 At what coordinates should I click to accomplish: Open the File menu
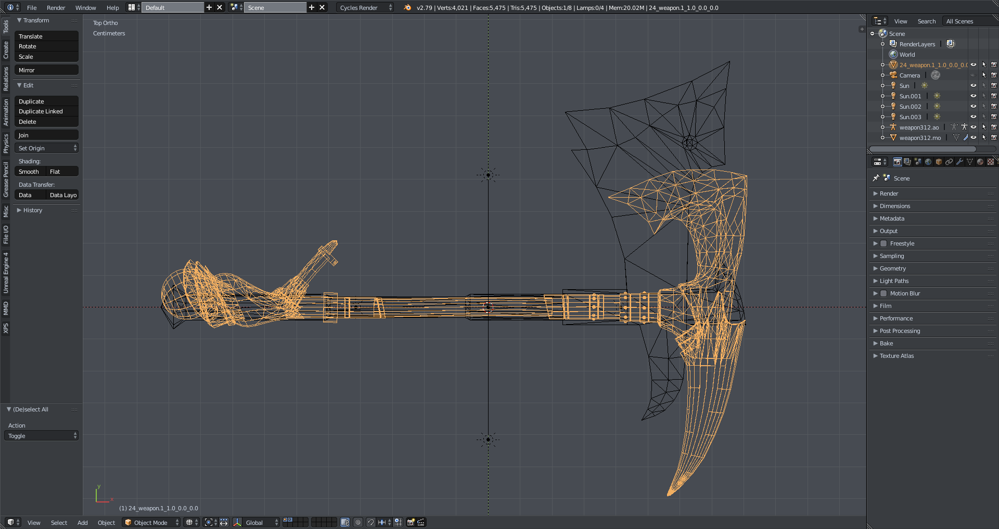click(32, 7)
